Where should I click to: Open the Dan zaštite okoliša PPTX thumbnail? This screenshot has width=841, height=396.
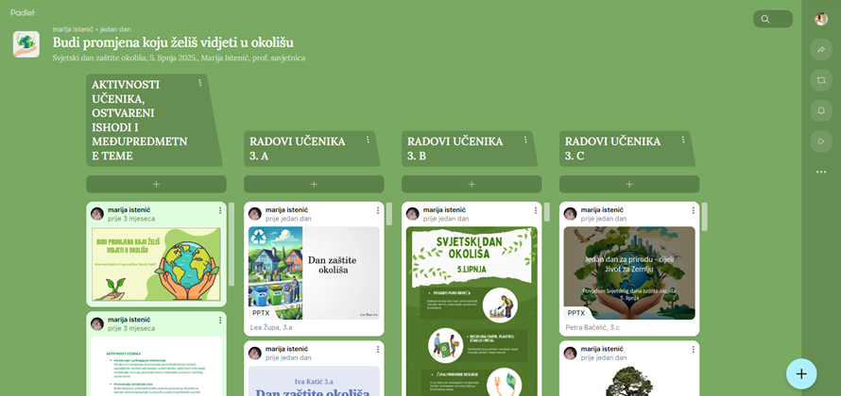click(314, 272)
